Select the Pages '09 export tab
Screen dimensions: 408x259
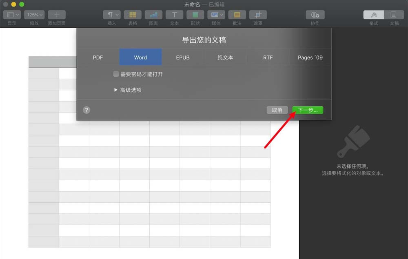310,57
